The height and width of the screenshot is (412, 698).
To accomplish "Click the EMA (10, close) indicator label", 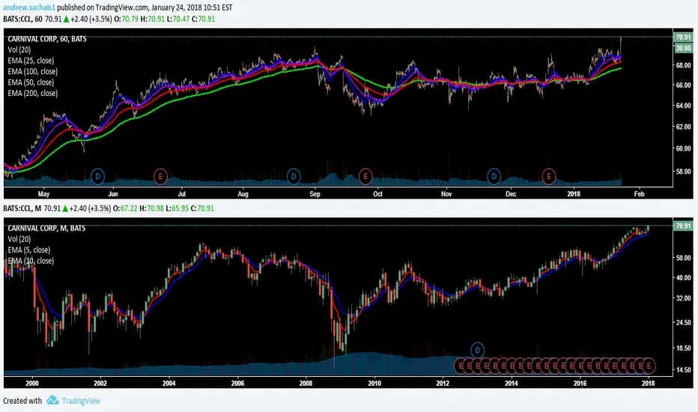I will pyautogui.click(x=31, y=261).
